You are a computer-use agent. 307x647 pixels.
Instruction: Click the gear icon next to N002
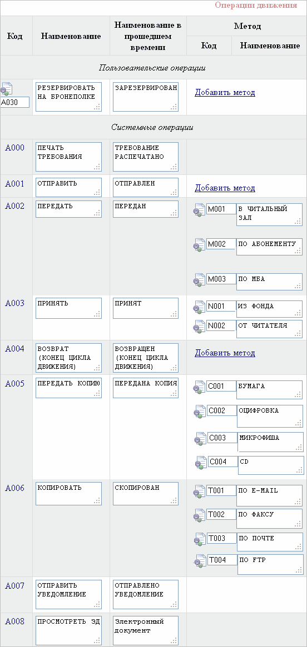[200, 327]
